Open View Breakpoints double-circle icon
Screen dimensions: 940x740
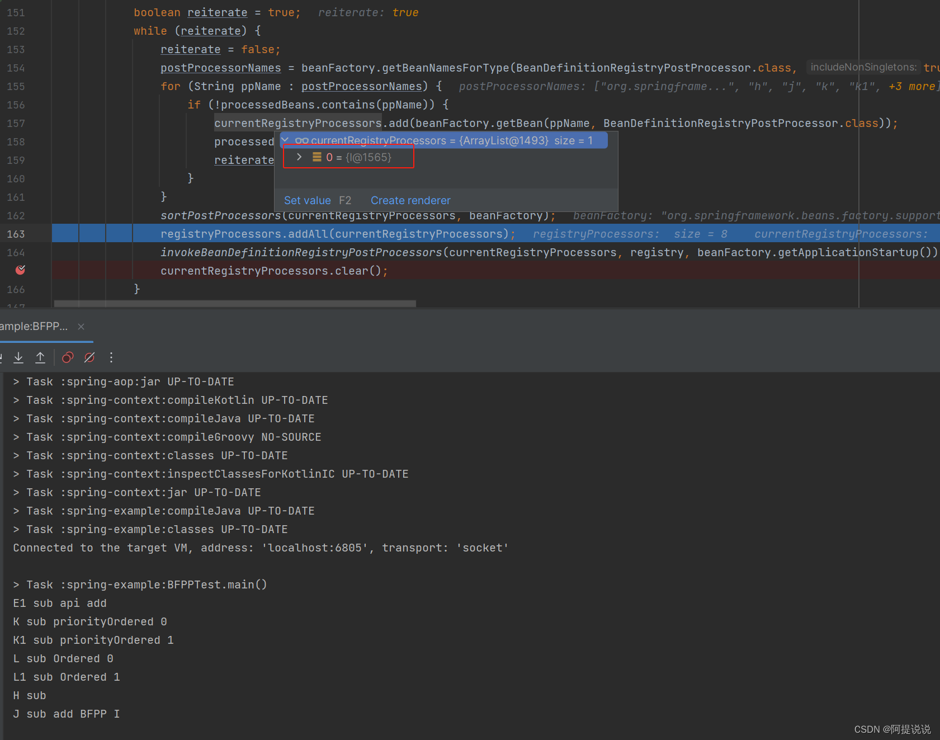[x=68, y=357]
